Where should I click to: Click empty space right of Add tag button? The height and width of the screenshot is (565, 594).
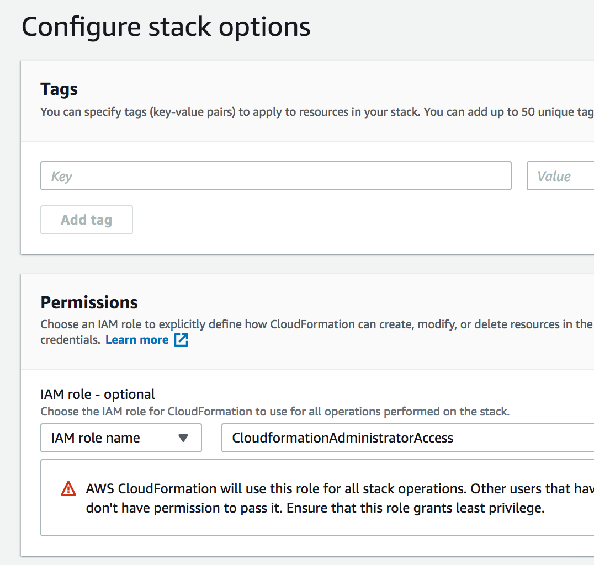pos(331,220)
